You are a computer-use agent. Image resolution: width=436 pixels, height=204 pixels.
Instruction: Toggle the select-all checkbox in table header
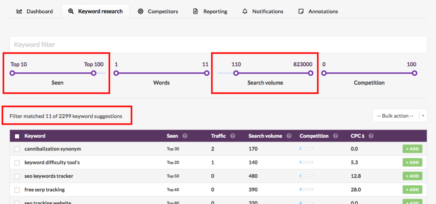tap(17, 136)
